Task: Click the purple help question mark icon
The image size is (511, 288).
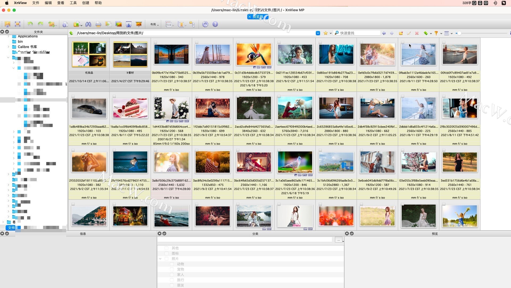Action: coord(215,24)
